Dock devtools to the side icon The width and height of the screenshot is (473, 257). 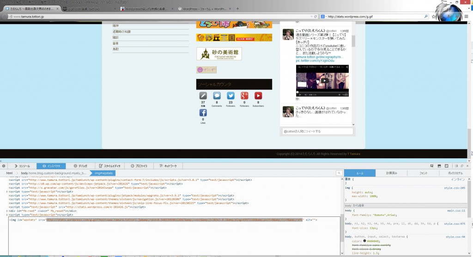click(456, 166)
